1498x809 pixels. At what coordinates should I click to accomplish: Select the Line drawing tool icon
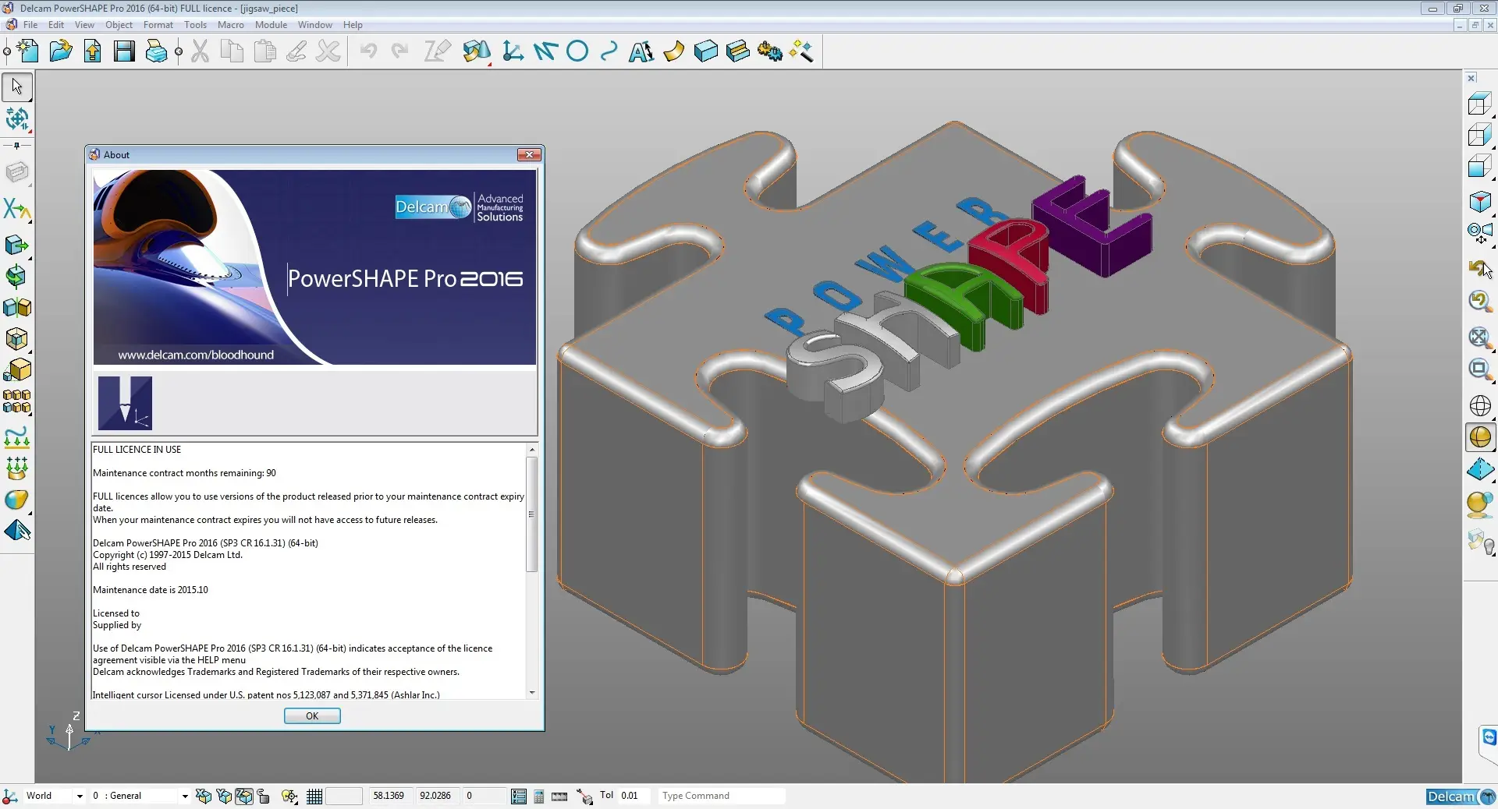(x=545, y=52)
